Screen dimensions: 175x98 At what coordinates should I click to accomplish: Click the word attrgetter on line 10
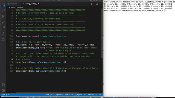[60, 36]
